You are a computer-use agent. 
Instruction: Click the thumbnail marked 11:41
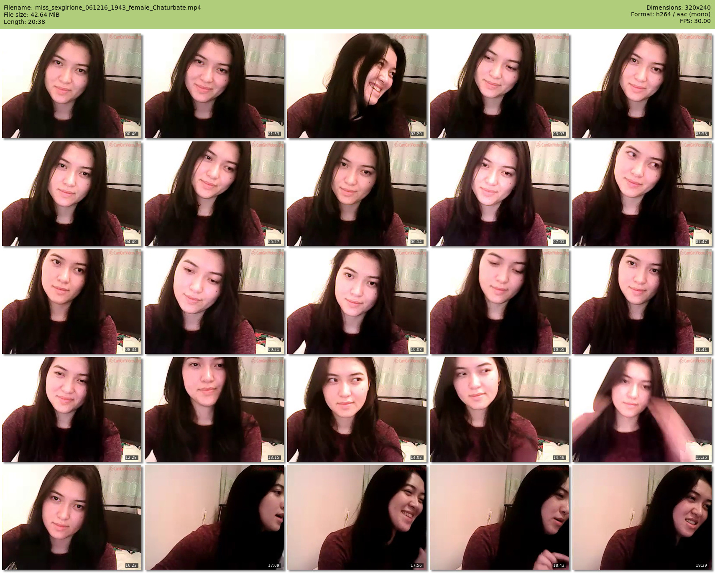click(642, 302)
